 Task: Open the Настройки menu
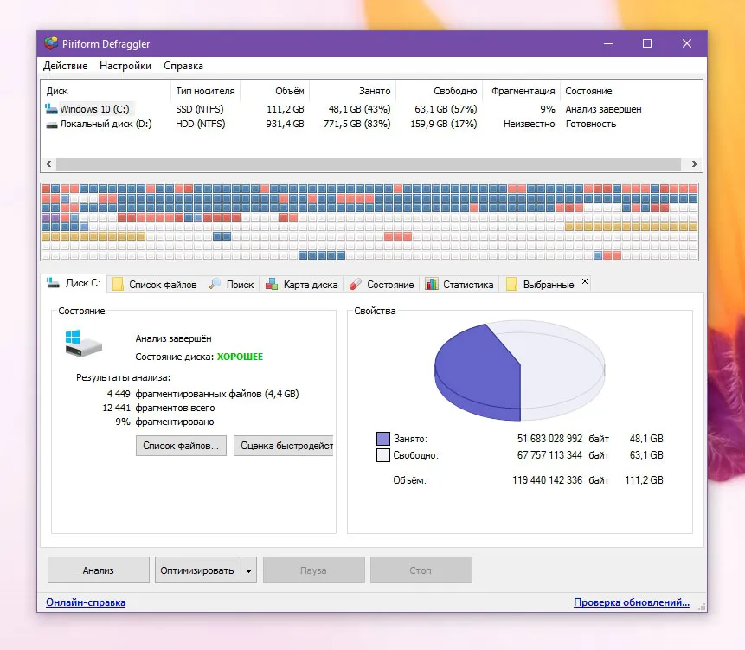click(x=125, y=66)
